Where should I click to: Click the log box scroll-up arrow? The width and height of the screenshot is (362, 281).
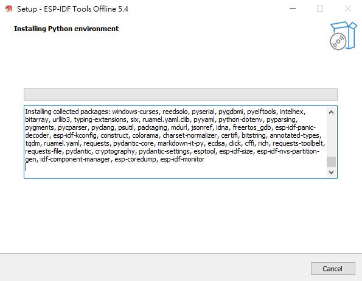pos(332,112)
